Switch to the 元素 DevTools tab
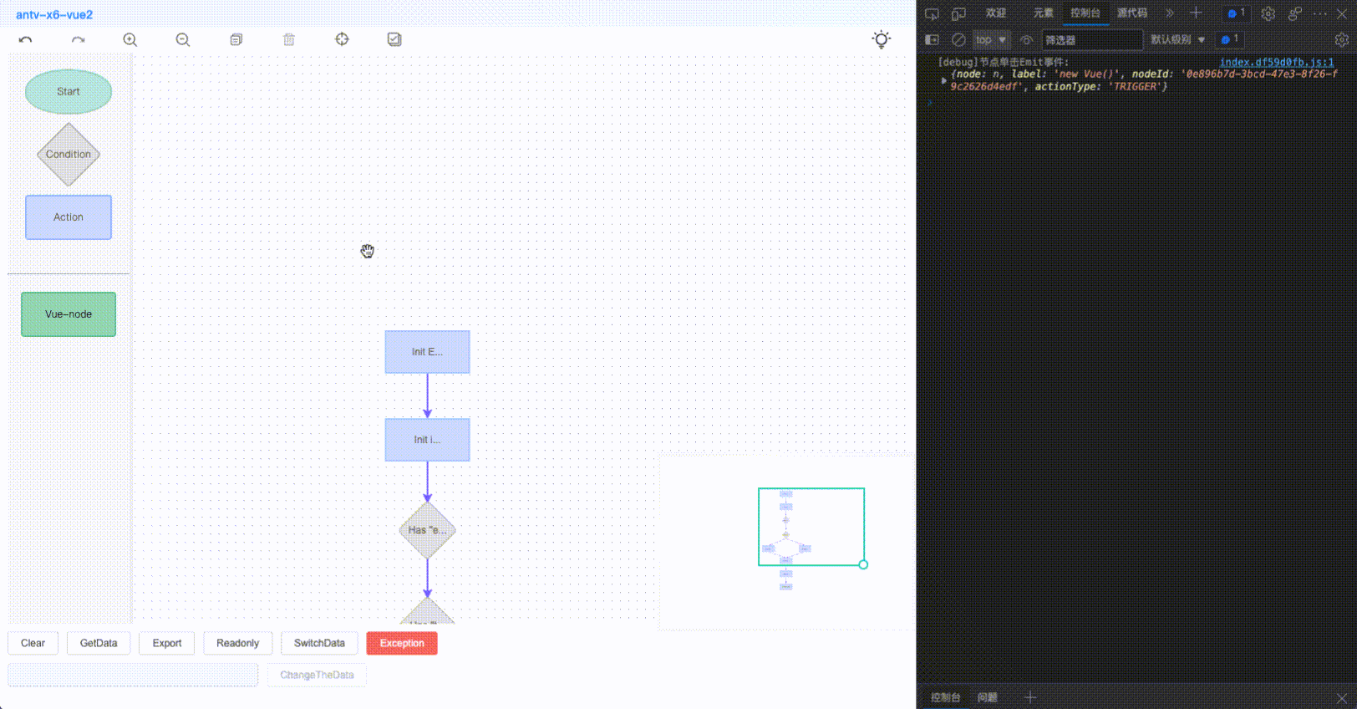The height and width of the screenshot is (709, 1357). click(x=1044, y=13)
